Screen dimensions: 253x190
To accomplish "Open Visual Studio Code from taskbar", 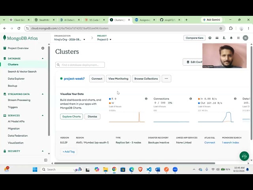I will [149, 169].
